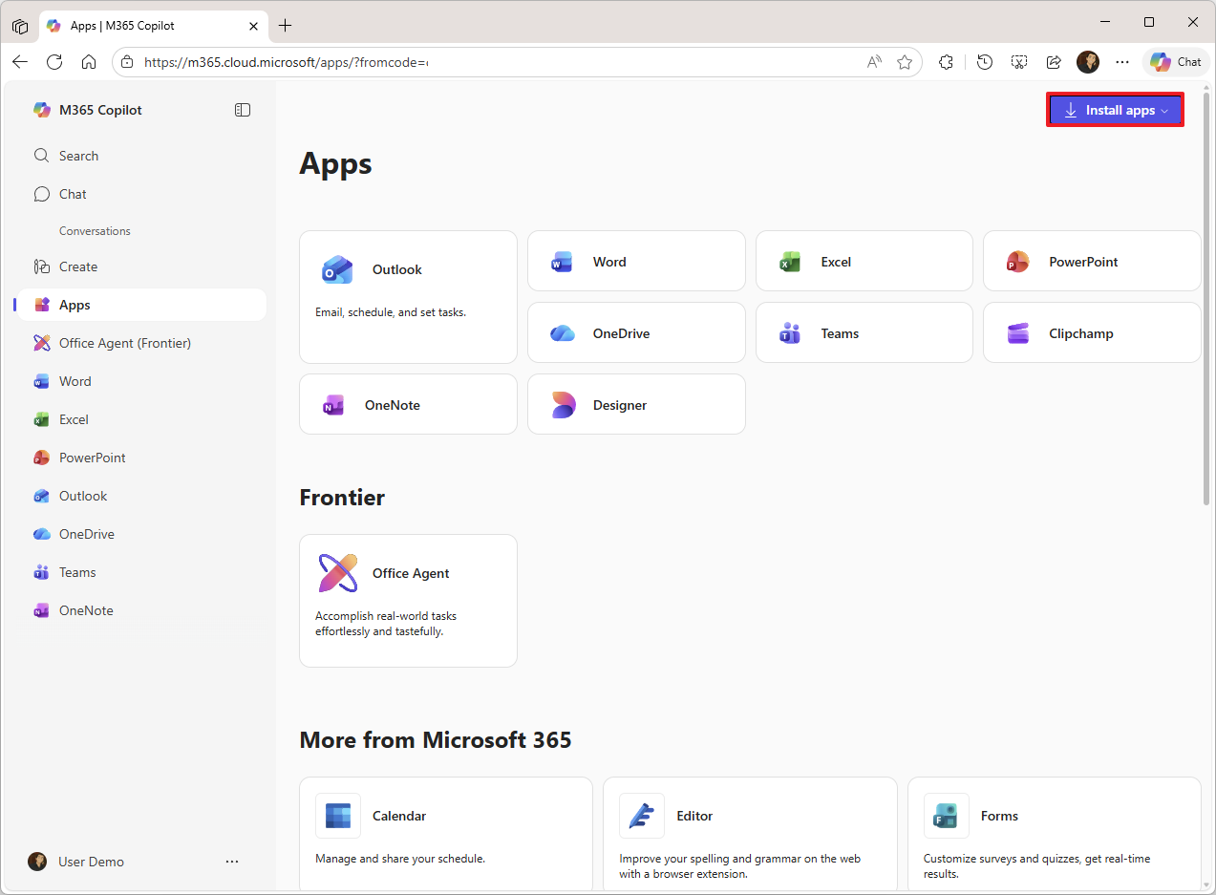
Task: Open Word from the sidebar
Action: click(x=74, y=380)
